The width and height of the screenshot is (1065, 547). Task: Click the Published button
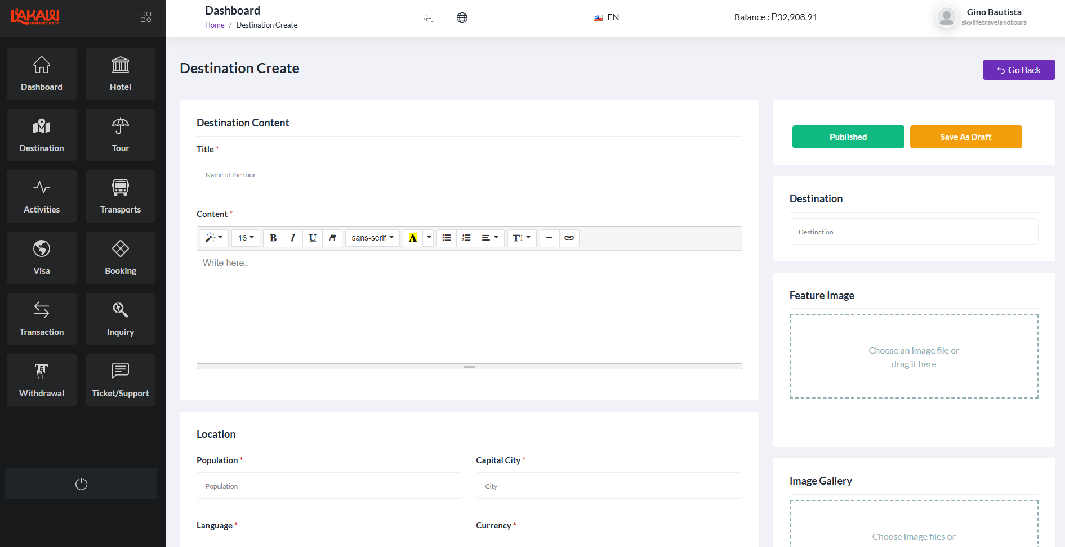(x=848, y=137)
